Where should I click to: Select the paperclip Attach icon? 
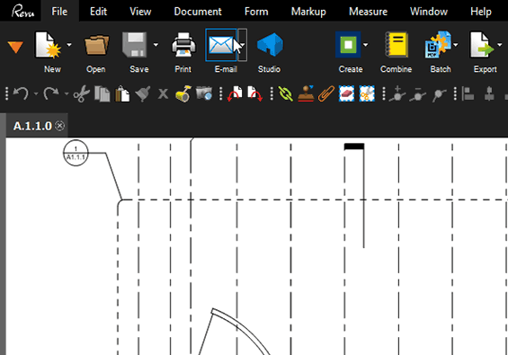pos(326,94)
